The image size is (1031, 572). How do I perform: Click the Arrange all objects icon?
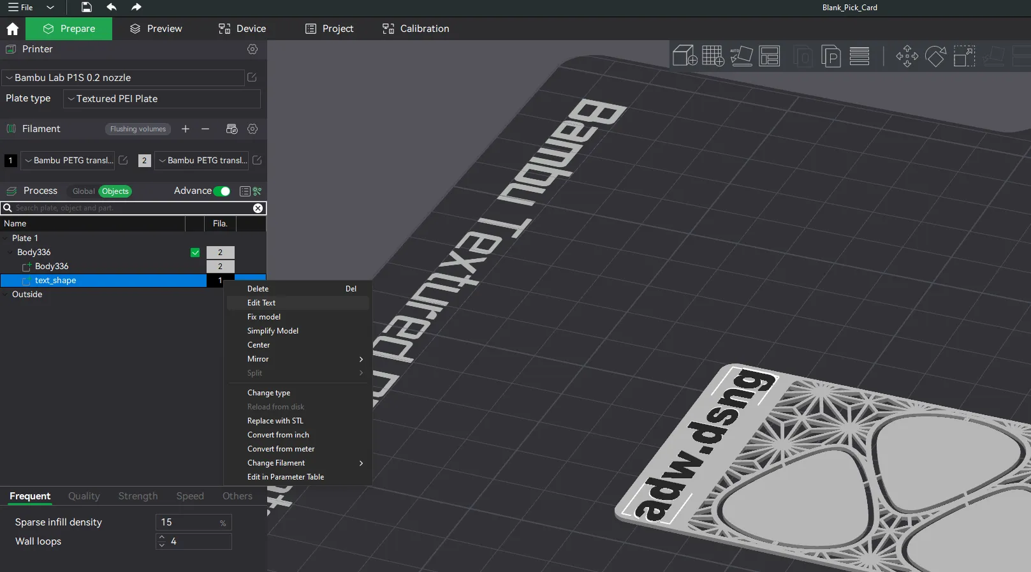(770, 56)
